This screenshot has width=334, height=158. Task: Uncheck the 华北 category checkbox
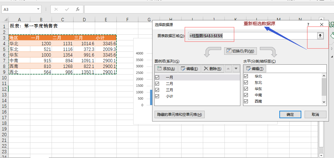(246, 76)
